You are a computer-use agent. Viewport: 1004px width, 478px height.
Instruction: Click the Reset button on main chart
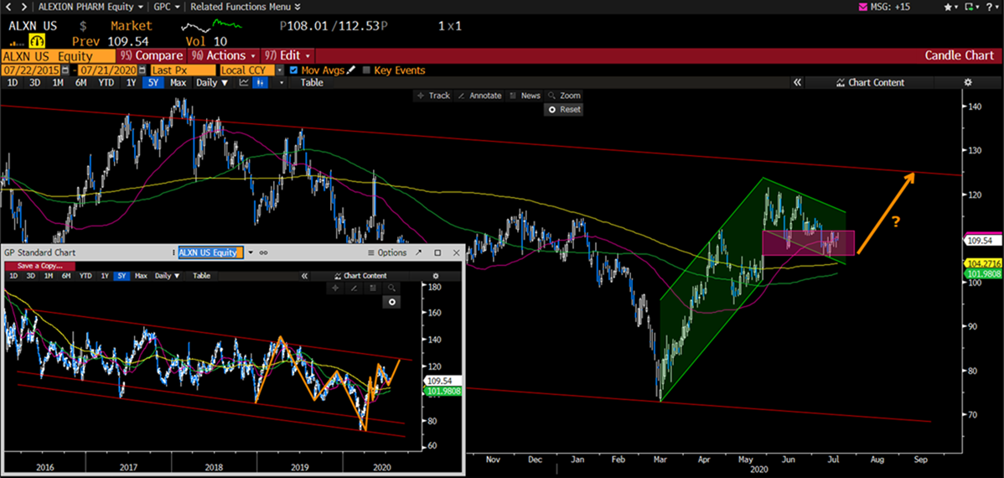(x=563, y=110)
